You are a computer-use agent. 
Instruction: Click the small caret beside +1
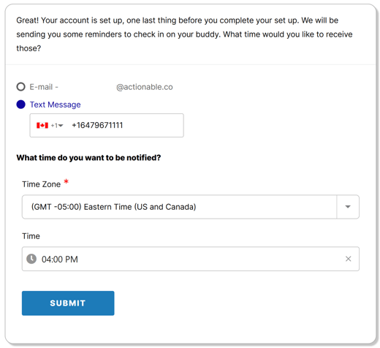(61, 126)
